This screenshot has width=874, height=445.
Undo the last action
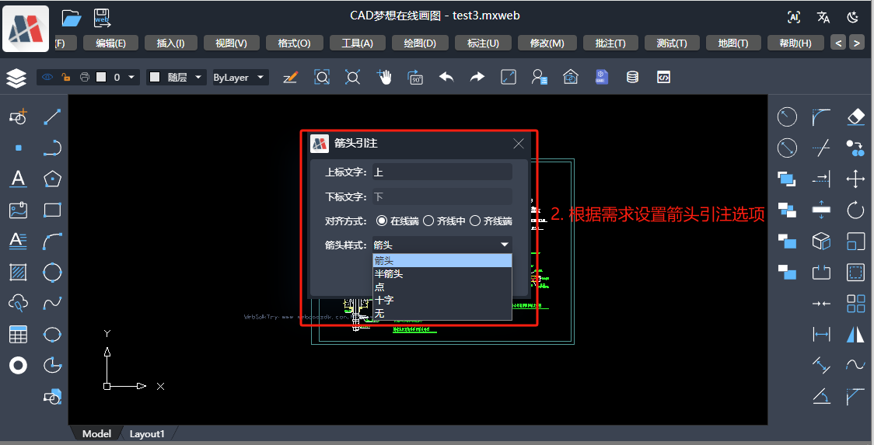pyautogui.click(x=446, y=77)
